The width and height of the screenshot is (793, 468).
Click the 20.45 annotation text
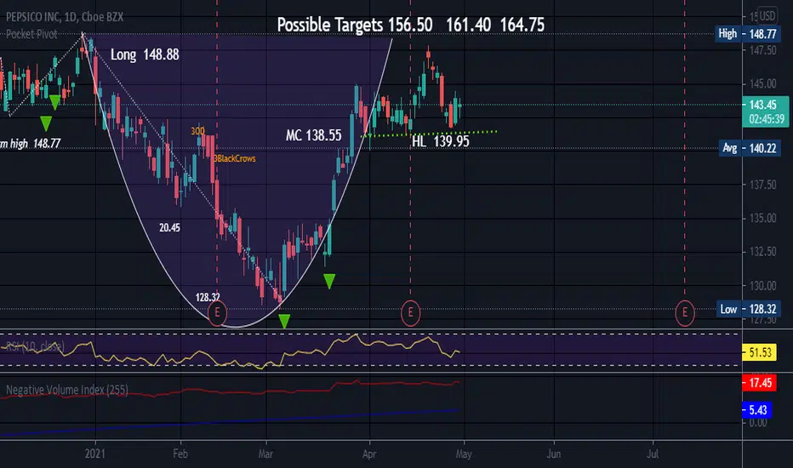tap(169, 228)
